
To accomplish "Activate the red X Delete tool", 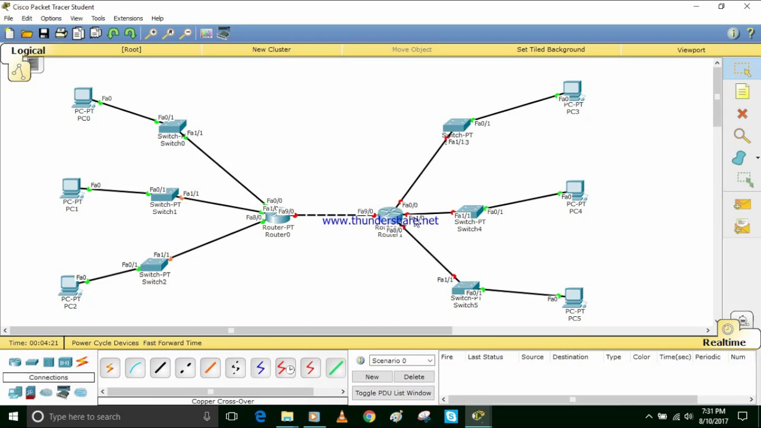I will pos(742,114).
